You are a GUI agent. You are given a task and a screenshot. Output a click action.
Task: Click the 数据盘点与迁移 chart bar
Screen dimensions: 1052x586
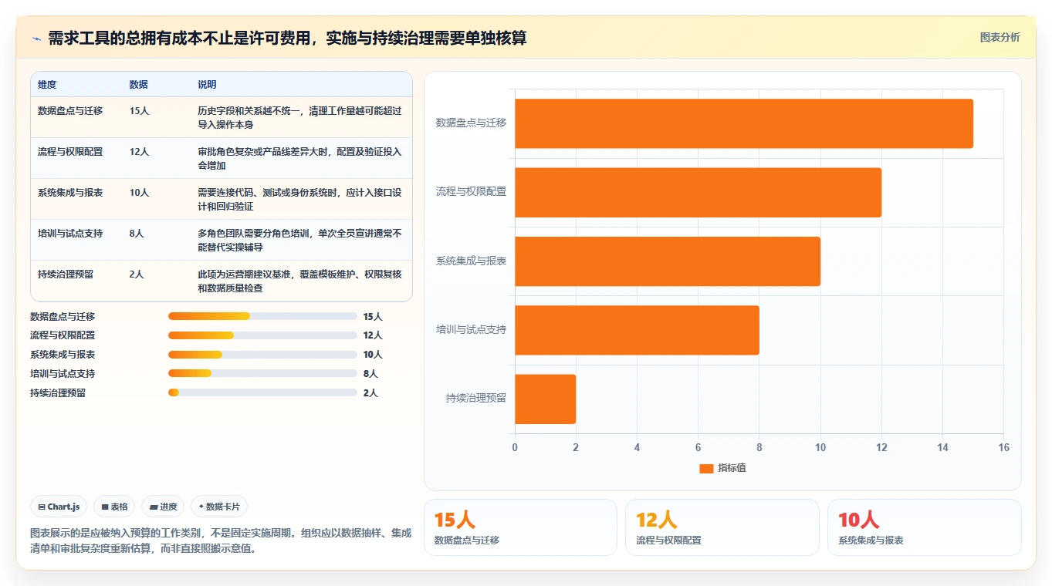point(744,123)
